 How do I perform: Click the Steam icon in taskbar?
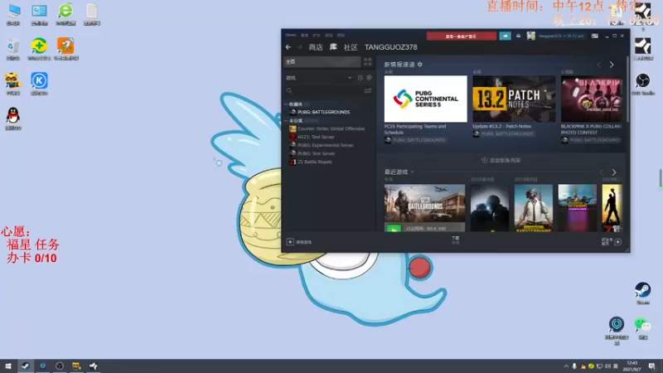click(x=26, y=366)
